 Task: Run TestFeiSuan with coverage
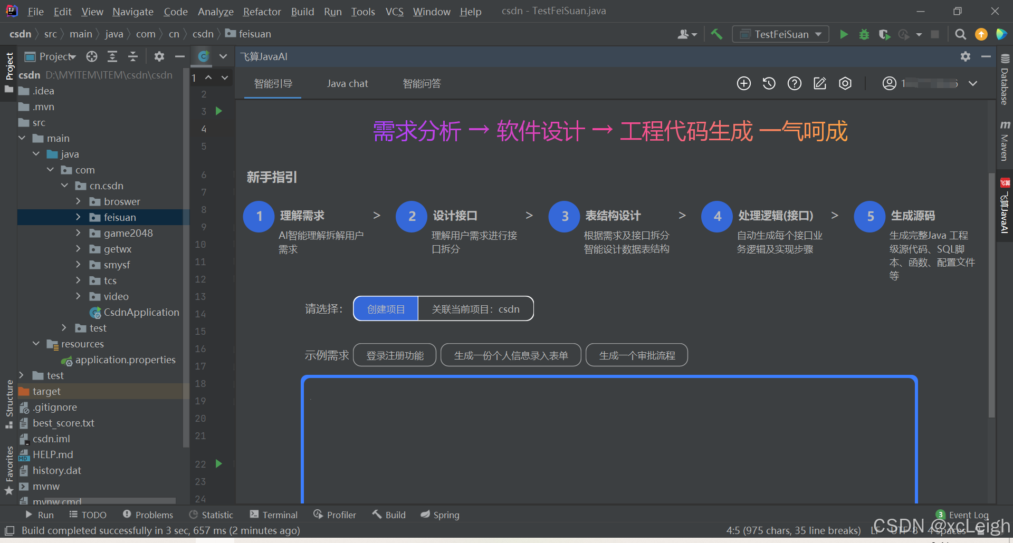tap(884, 34)
